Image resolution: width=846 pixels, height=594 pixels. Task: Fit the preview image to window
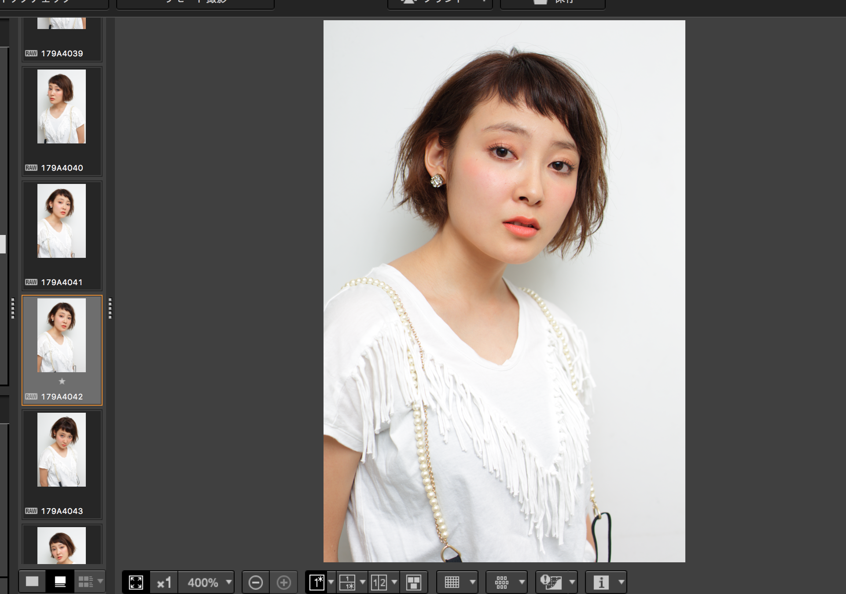[136, 583]
